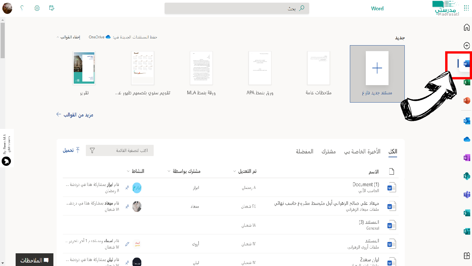Switch to the مشترك tab
This screenshot has width=472, height=266.
(x=328, y=151)
